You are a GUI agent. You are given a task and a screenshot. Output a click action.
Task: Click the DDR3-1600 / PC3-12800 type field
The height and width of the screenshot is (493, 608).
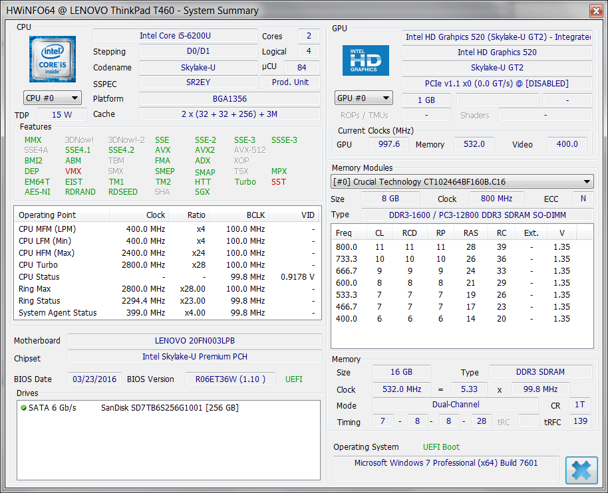pyautogui.click(x=478, y=215)
